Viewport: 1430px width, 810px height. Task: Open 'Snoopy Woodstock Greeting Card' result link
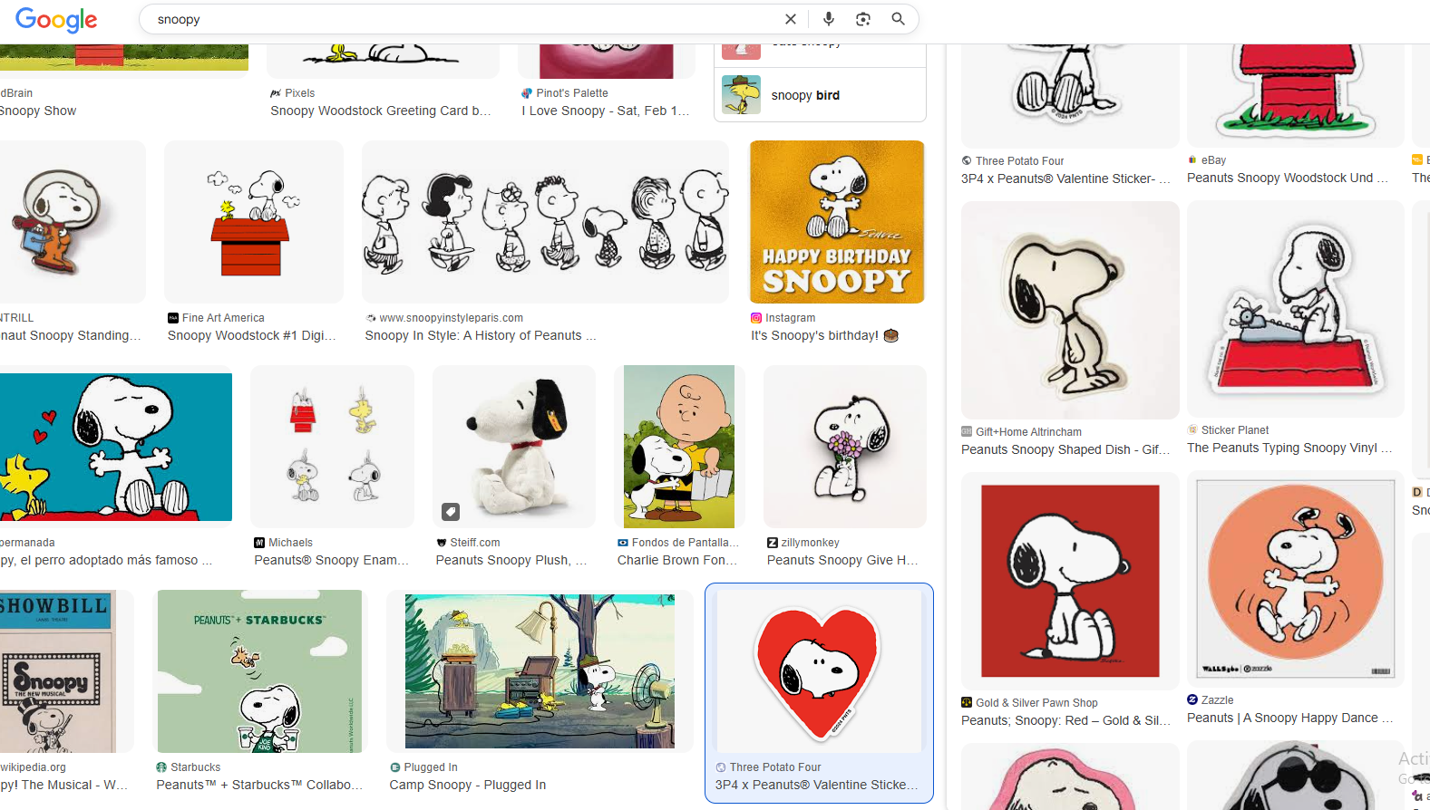(x=381, y=111)
